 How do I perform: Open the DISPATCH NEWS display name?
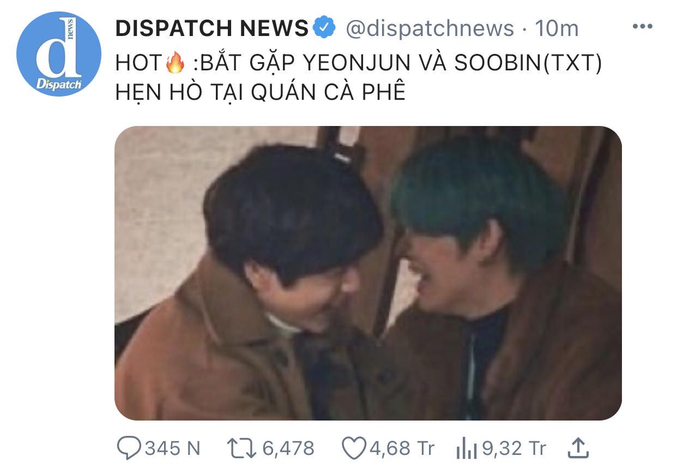tap(212, 28)
